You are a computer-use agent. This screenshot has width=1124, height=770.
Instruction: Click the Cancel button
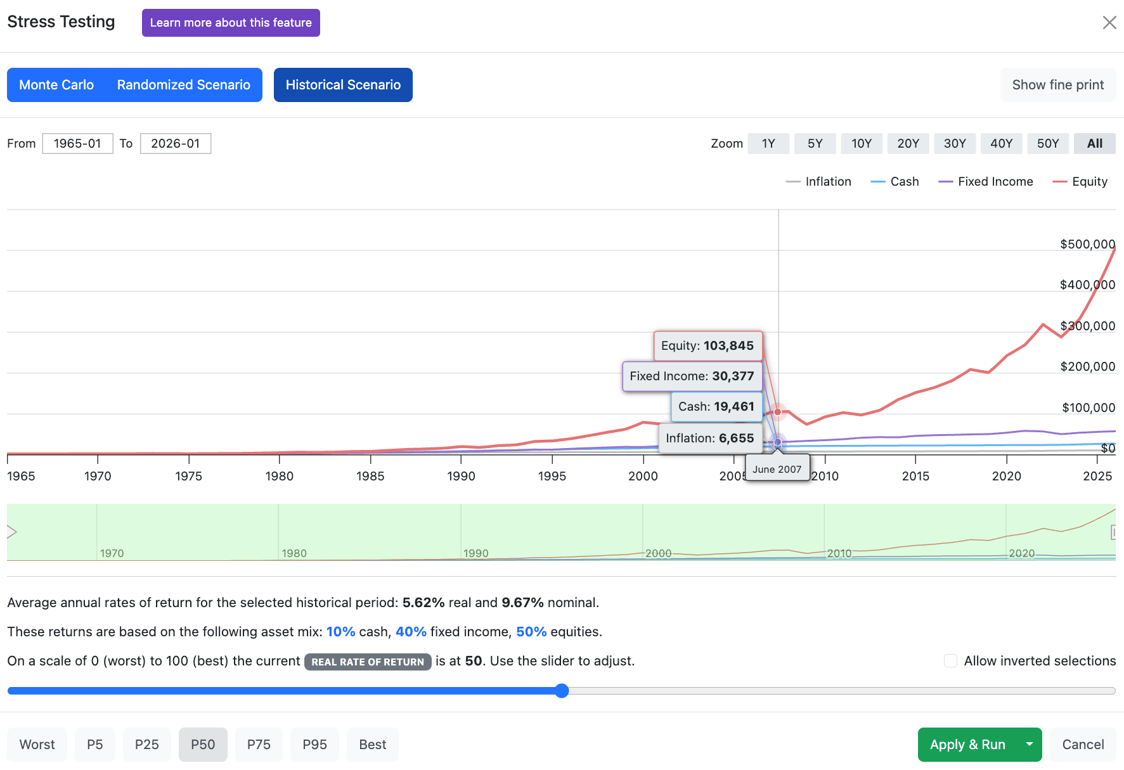tap(1083, 745)
